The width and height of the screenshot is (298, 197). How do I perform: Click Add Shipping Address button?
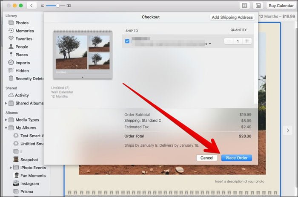[x=232, y=17]
